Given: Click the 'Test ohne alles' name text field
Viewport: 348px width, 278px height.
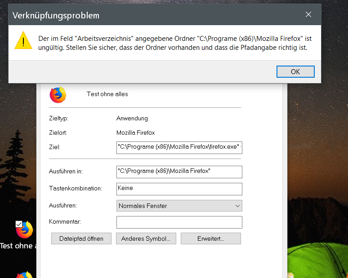Looking at the screenshot, I should click(107, 94).
